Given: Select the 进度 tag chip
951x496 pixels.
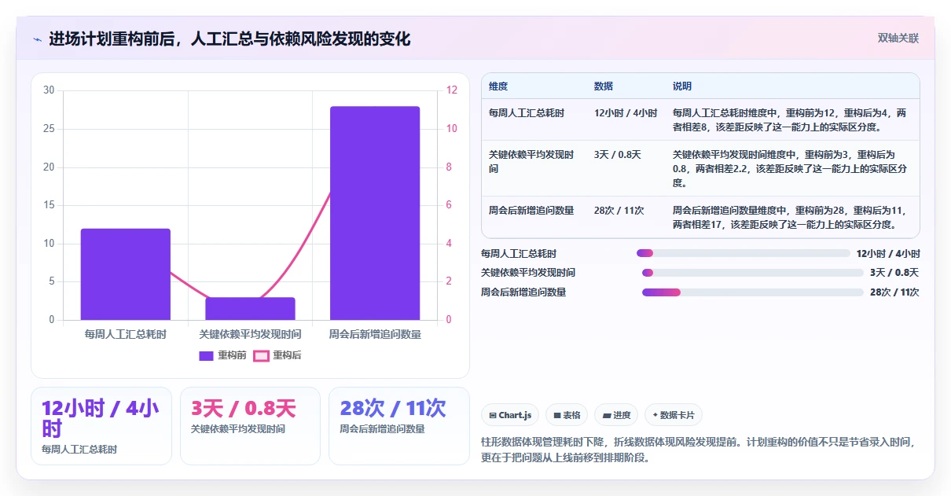Looking at the screenshot, I should (x=616, y=415).
